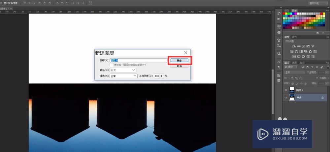Add a Color Balance adjustment
Image resolution: width=330 pixels, height=152 pixels.
click(x=296, y=51)
